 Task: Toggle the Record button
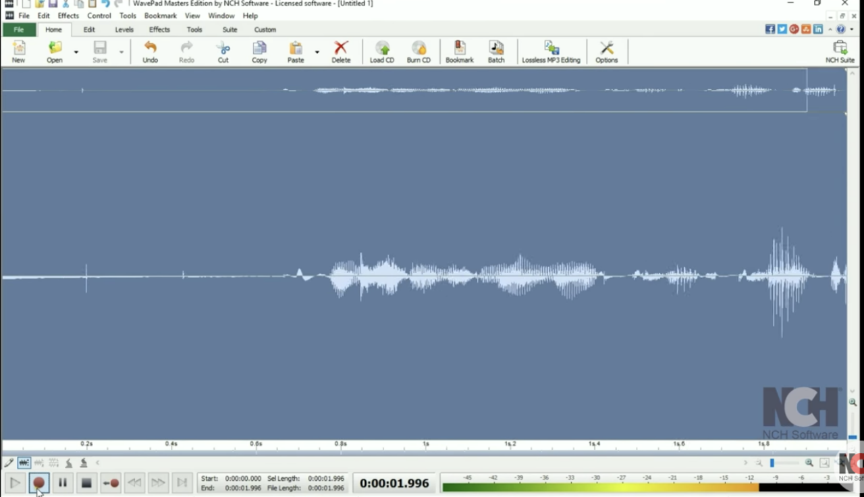[38, 483]
